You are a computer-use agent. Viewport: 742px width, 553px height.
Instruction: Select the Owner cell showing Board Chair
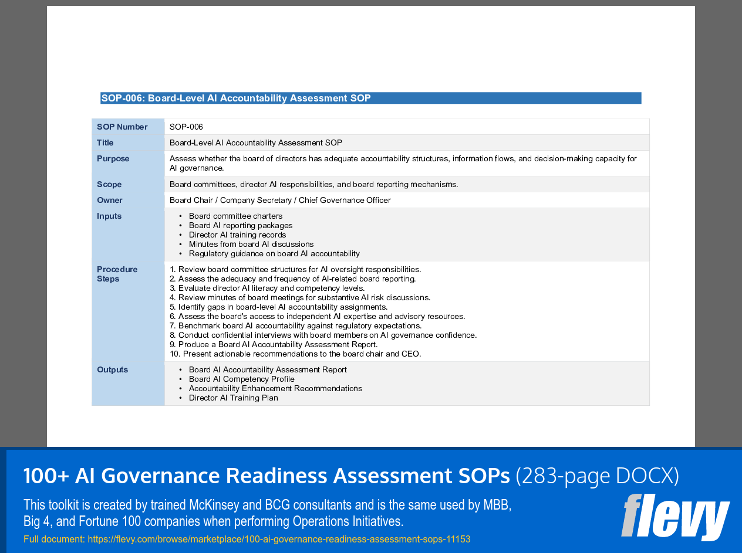[279, 200]
